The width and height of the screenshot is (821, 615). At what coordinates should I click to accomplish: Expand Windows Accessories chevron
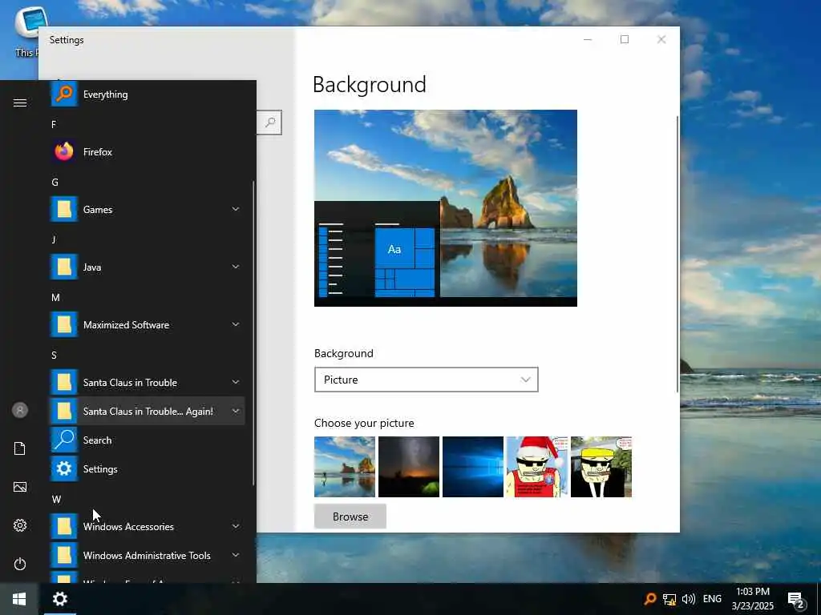[236, 526]
